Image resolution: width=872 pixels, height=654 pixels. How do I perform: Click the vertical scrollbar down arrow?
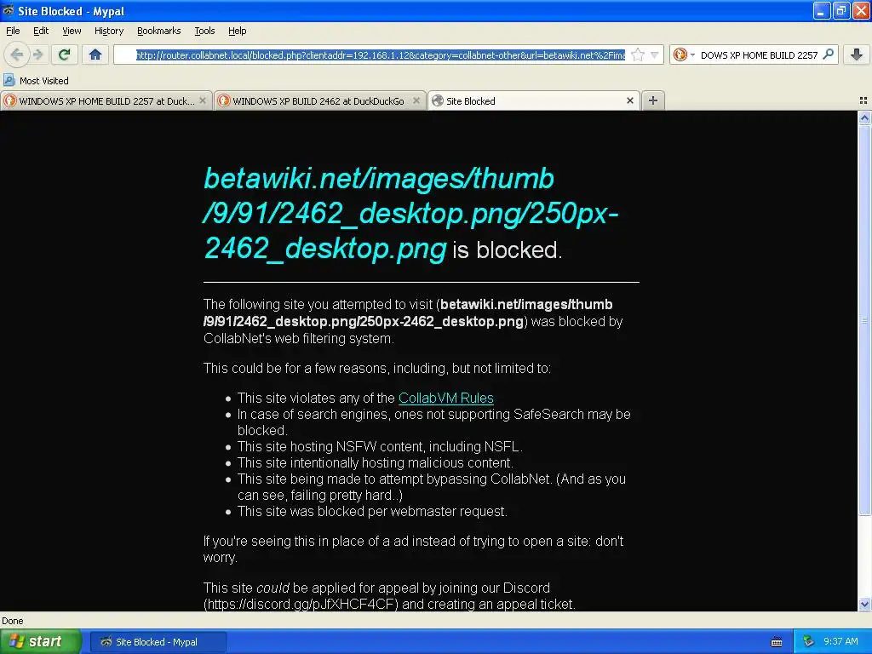coord(864,605)
